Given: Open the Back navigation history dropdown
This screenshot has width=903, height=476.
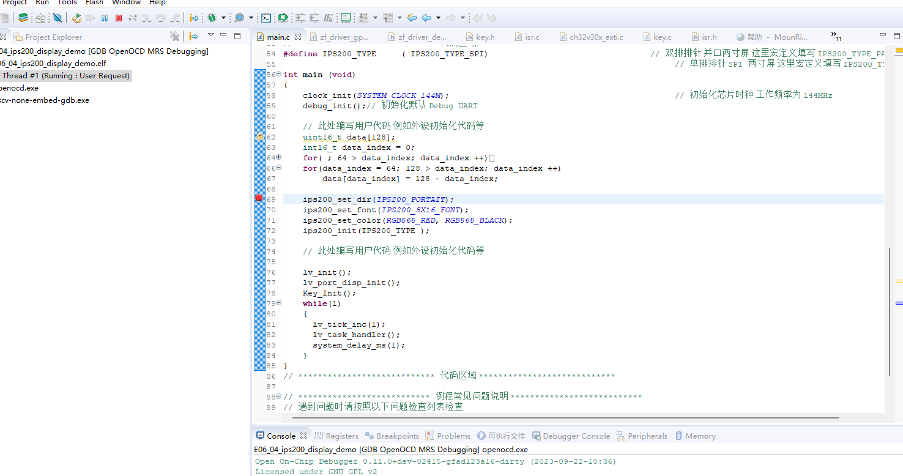Looking at the screenshot, I should coord(439,18).
